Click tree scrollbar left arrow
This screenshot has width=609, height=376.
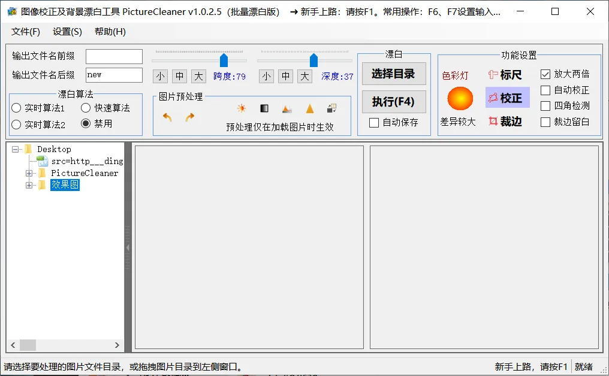[x=13, y=345]
